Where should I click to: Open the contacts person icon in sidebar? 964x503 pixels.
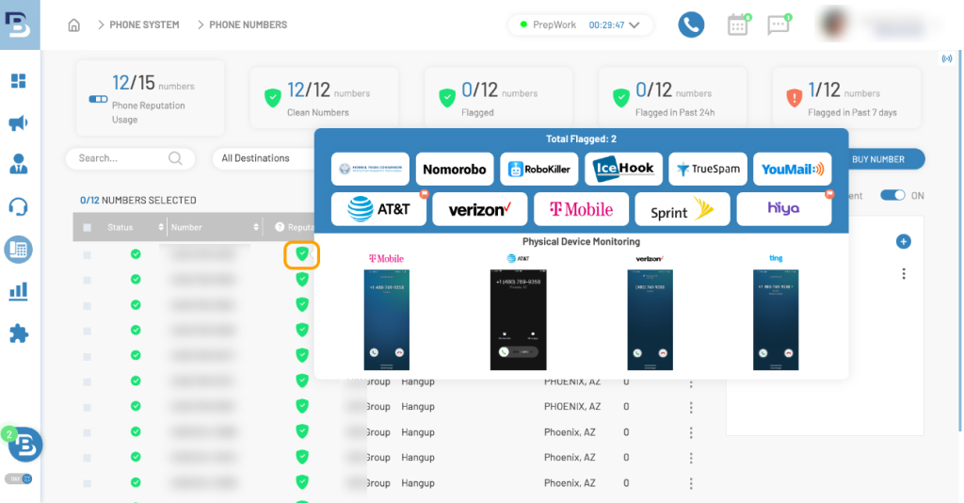[x=19, y=164]
